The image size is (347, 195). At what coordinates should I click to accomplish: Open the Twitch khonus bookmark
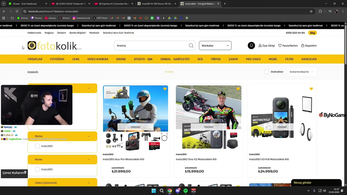36,18
